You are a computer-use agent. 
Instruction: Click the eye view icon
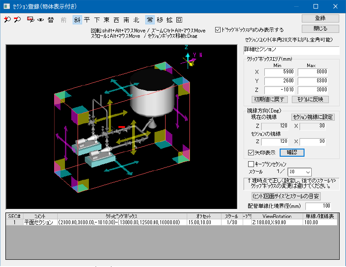[41, 20]
